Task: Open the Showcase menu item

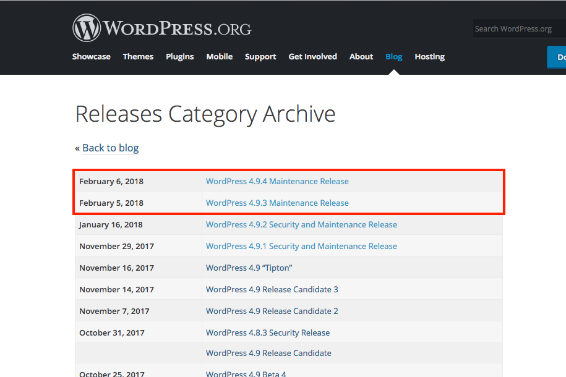Action: click(x=92, y=57)
